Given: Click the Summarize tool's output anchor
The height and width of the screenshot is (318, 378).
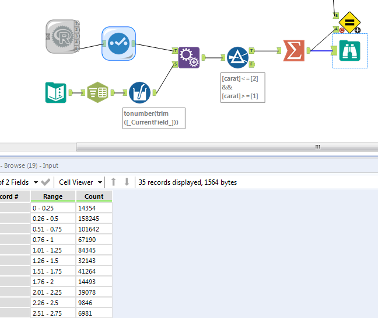Looking at the screenshot, I should click(x=309, y=50).
